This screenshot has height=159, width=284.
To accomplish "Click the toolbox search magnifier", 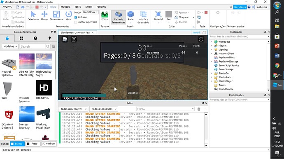I will (48, 46).
